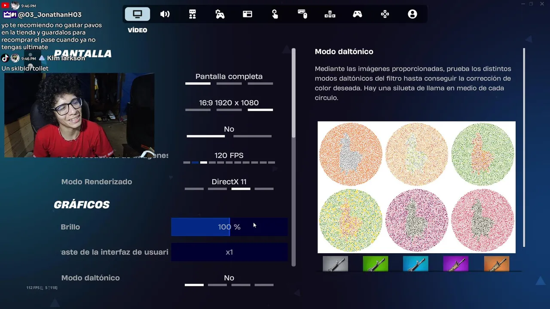
Task: Open the Video settings tab icon
Action: [137, 14]
